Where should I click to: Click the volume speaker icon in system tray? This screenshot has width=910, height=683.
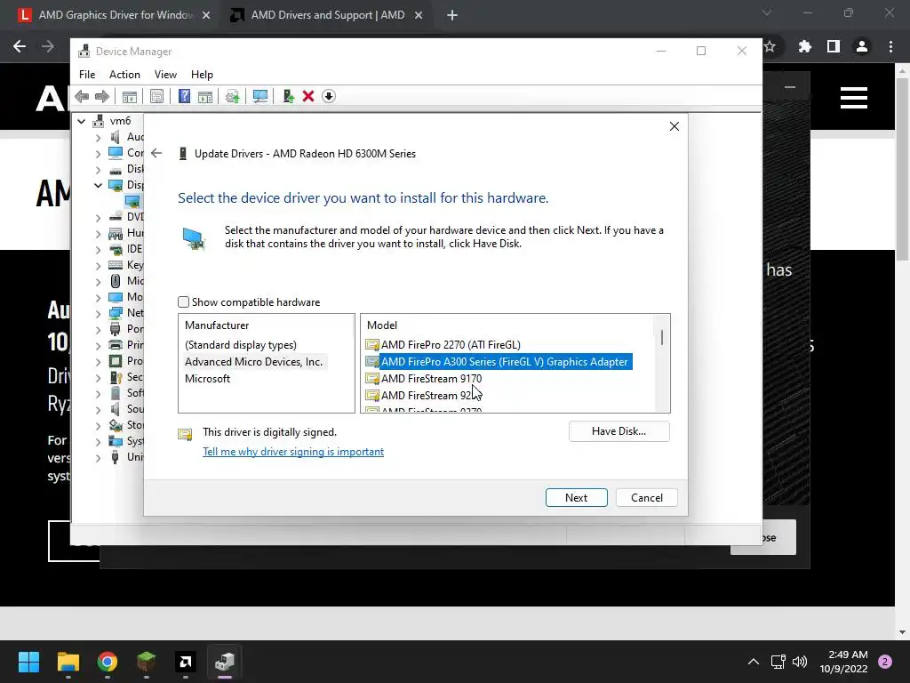[x=800, y=662]
